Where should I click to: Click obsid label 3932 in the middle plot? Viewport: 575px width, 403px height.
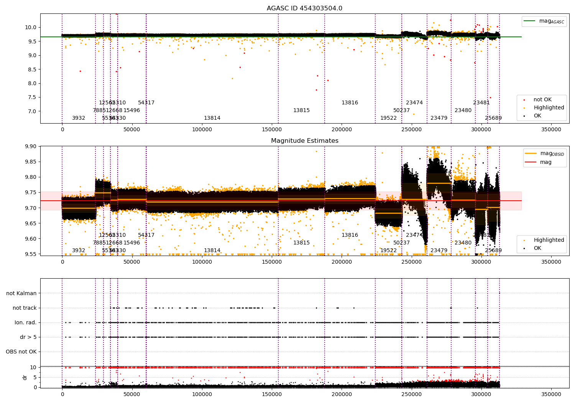(x=79, y=251)
